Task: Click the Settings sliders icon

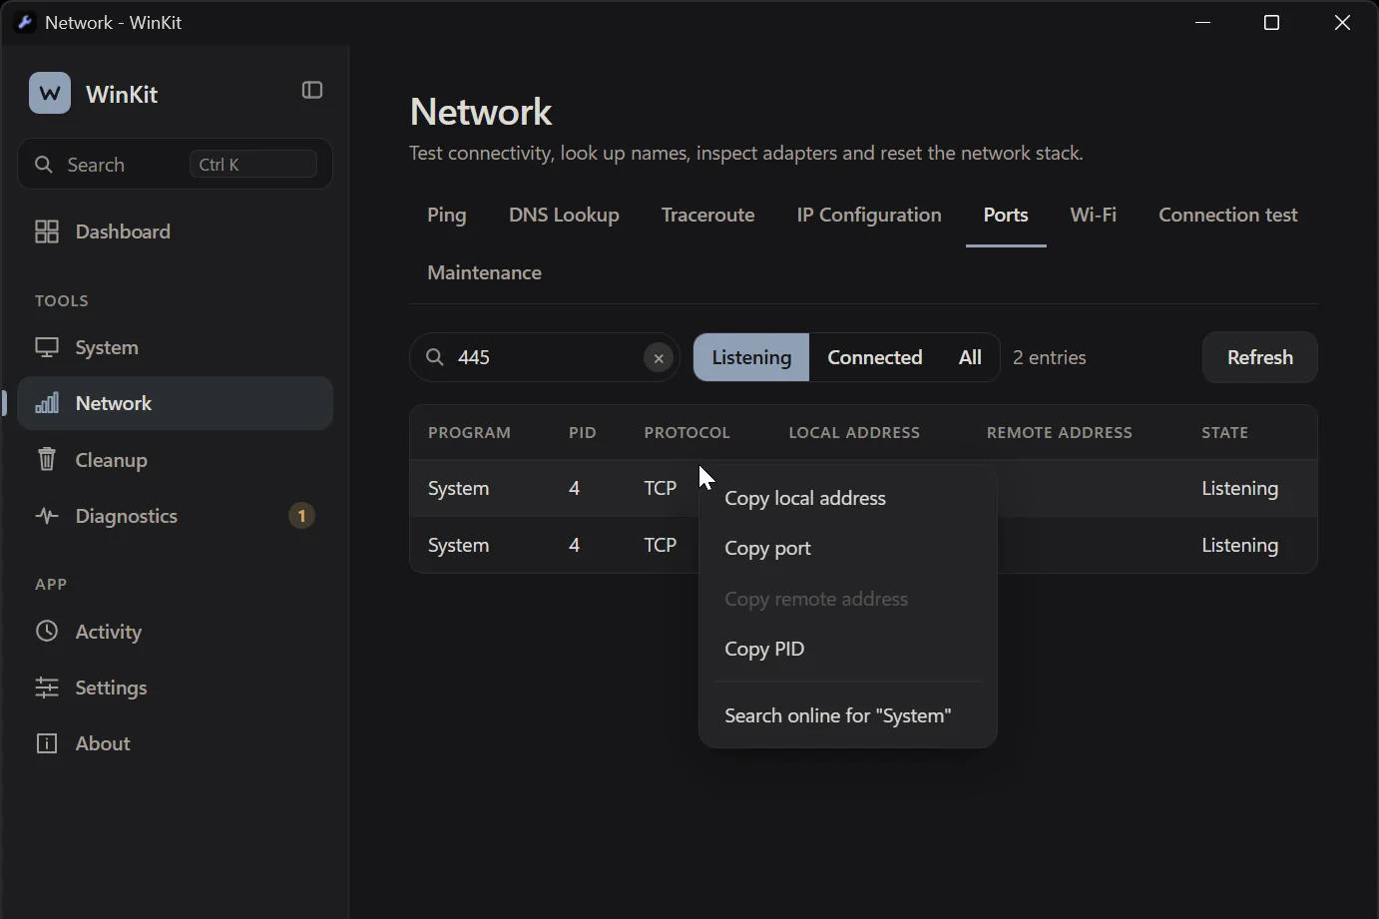Action: (x=47, y=688)
